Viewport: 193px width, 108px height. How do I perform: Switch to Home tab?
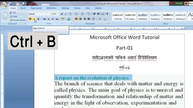point(13,8)
